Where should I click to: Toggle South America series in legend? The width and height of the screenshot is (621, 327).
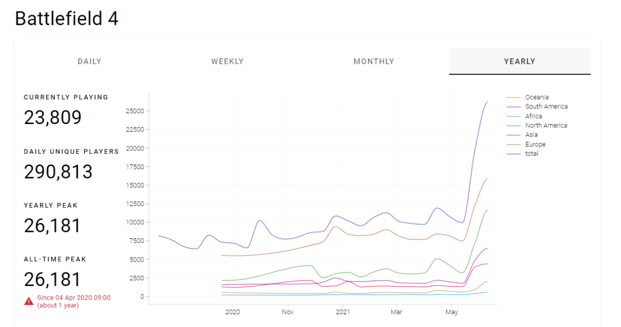537,106
